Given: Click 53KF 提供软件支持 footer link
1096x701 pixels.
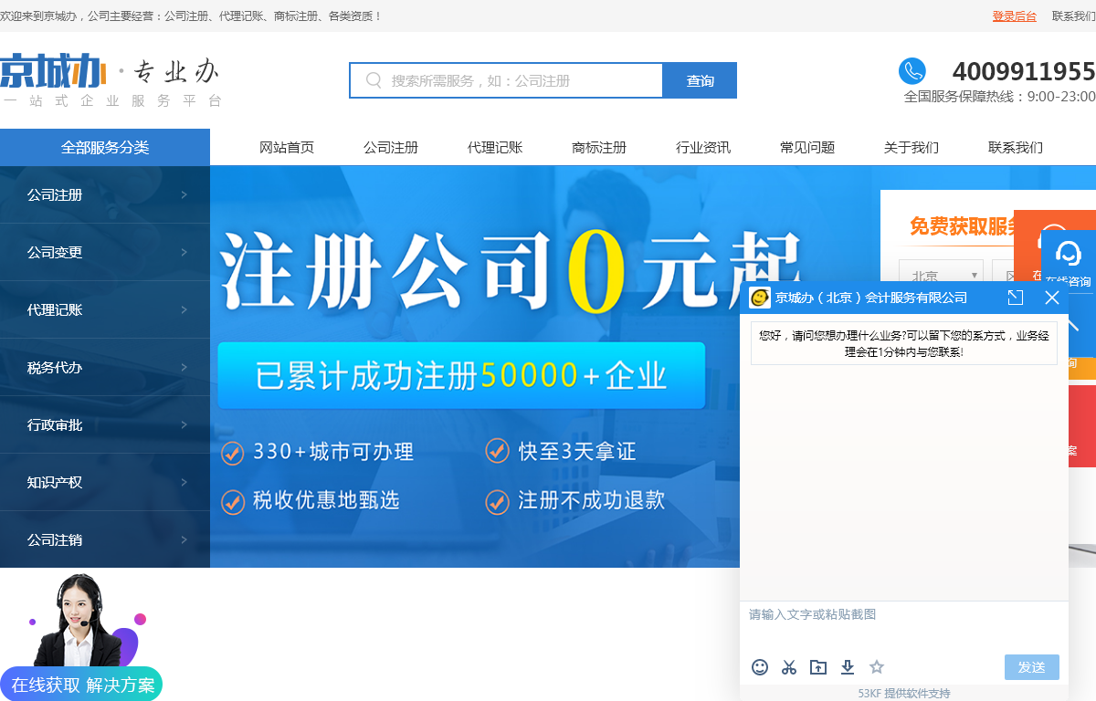Looking at the screenshot, I should pos(904,693).
